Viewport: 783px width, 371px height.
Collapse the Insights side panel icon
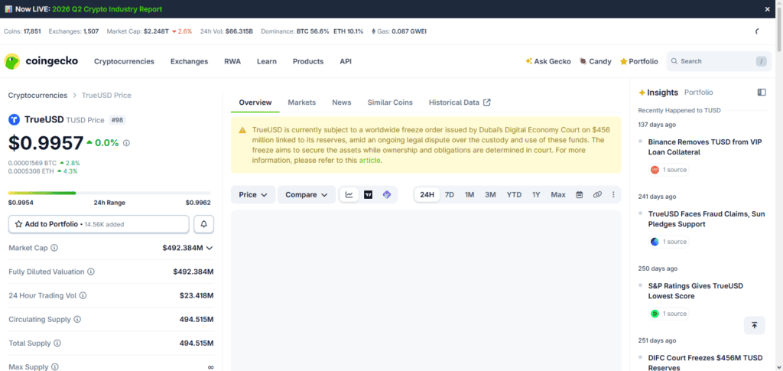[x=762, y=93]
